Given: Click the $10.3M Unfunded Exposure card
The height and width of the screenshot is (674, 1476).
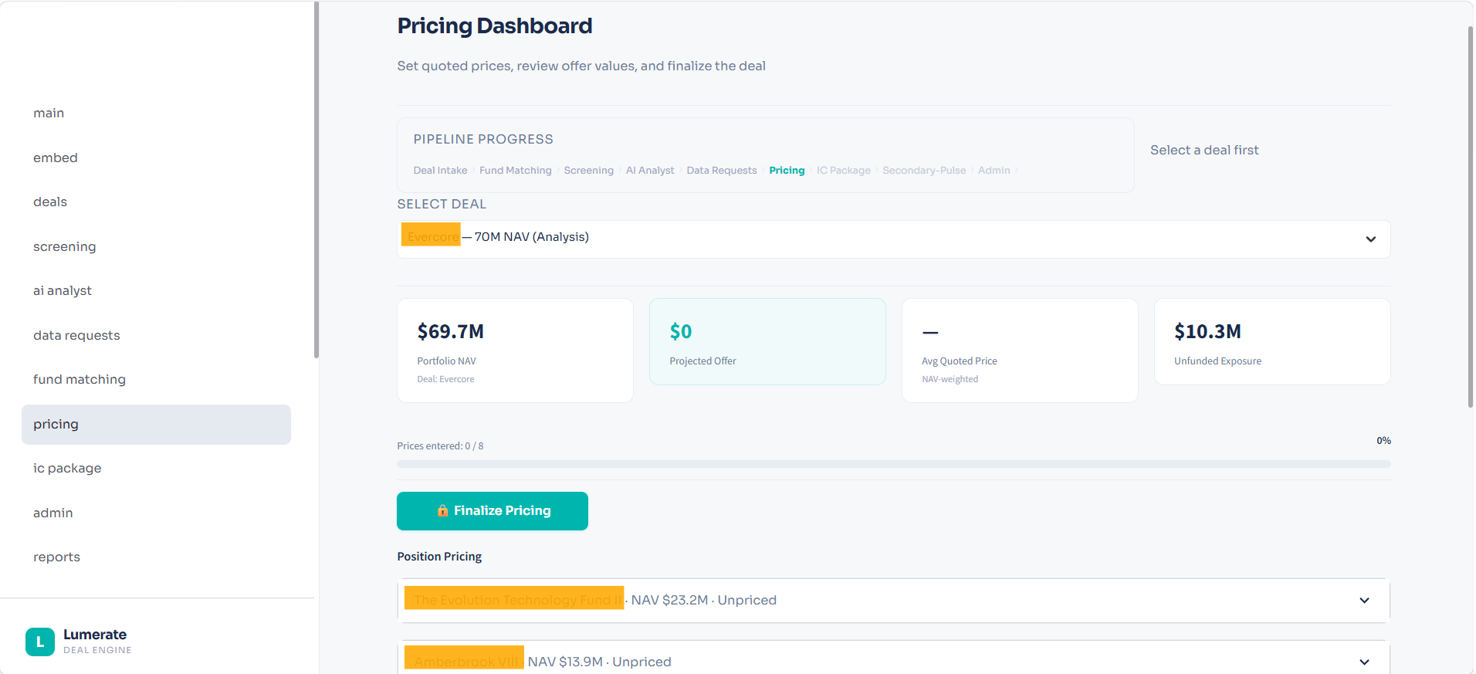Looking at the screenshot, I should pyautogui.click(x=1272, y=342).
